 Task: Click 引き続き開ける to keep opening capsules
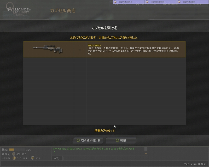click(x=88, y=140)
